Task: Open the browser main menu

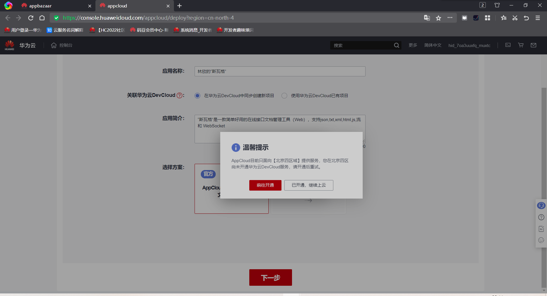Action: (538, 18)
